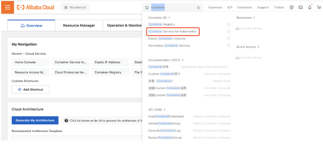Screen dimensions: 323x151
Task: Click the arrow beside Container Registry result
Action: (228, 24)
